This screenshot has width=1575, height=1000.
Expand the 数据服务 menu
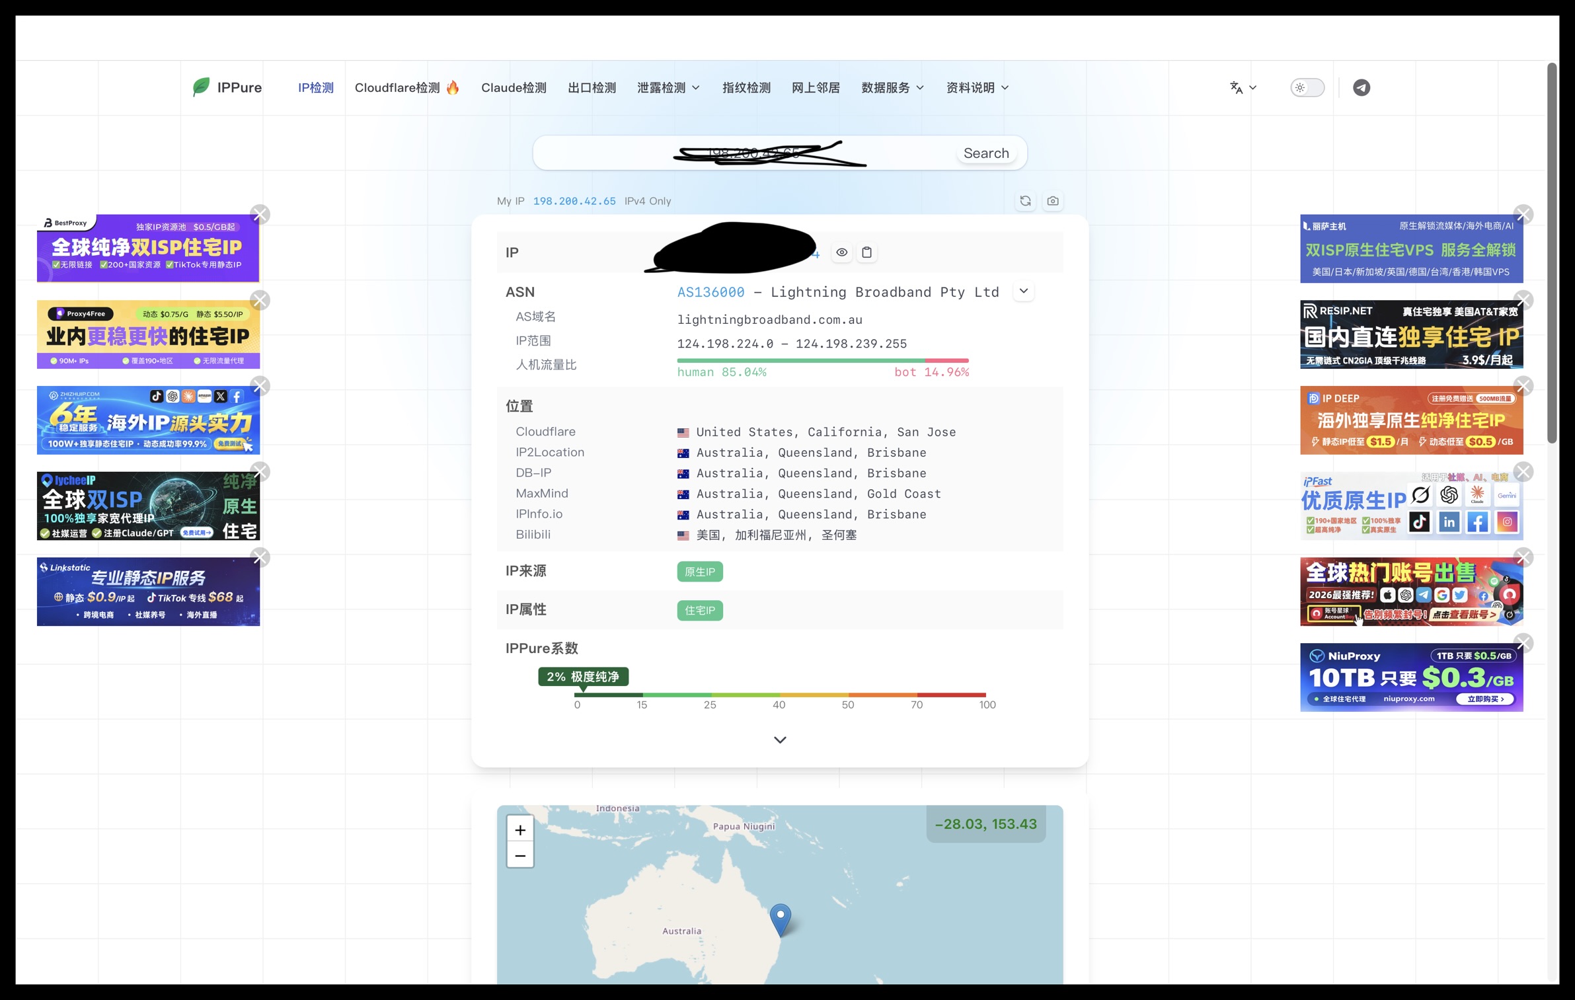pos(892,88)
